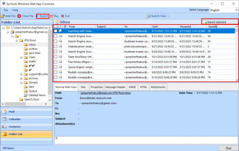The width and height of the screenshot is (239, 151).
Task: Open the Folder List navigation pane
Action: (26, 134)
